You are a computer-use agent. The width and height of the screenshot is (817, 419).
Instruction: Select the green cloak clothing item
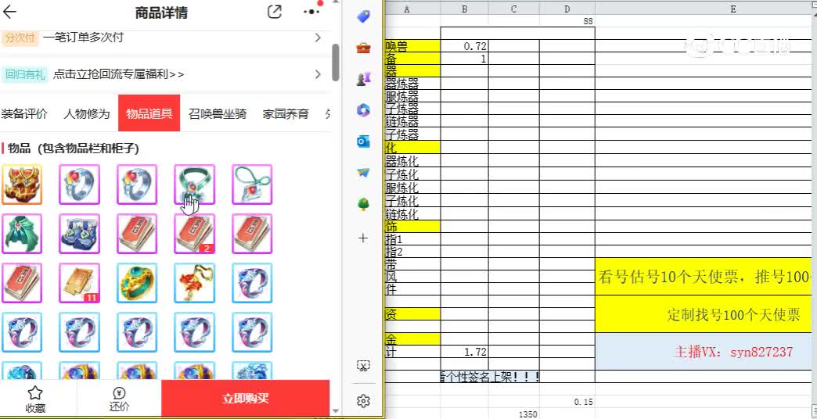click(22, 234)
